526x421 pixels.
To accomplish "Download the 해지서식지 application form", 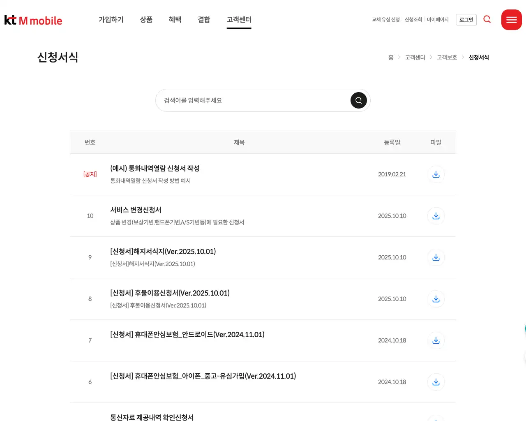I will click(x=436, y=257).
